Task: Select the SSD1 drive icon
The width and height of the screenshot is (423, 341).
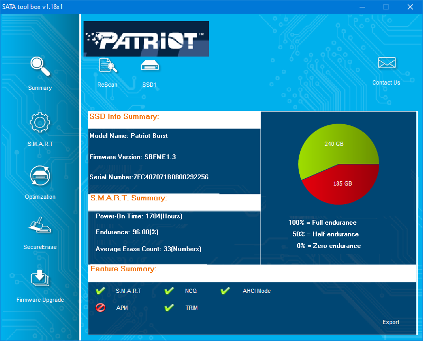Action: click(x=150, y=65)
